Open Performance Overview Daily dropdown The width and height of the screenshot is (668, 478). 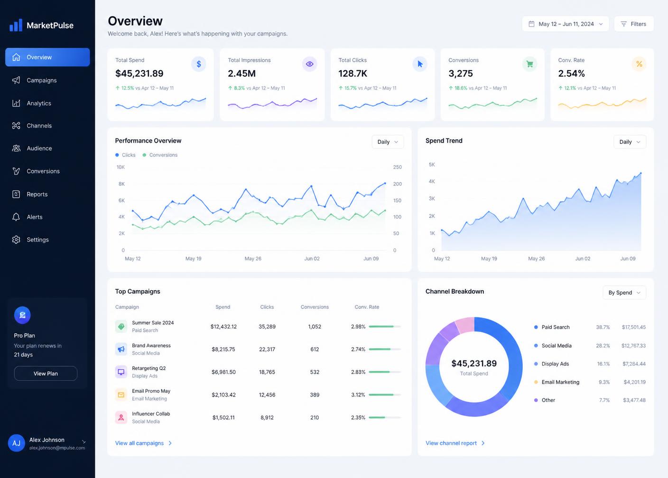tap(388, 142)
